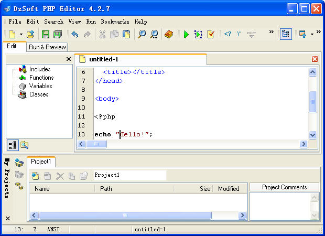This screenshot has width=325, height=236.
Task: Click the Project Comments header button
Action: 284,187
